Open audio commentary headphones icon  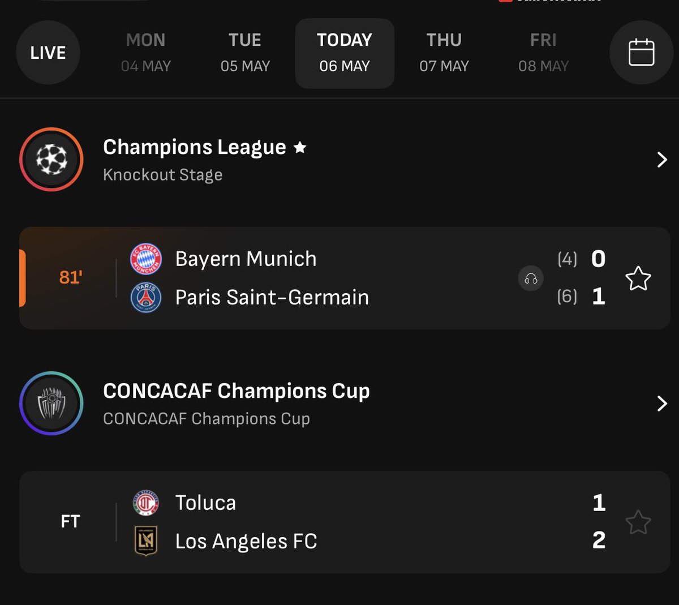531,278
